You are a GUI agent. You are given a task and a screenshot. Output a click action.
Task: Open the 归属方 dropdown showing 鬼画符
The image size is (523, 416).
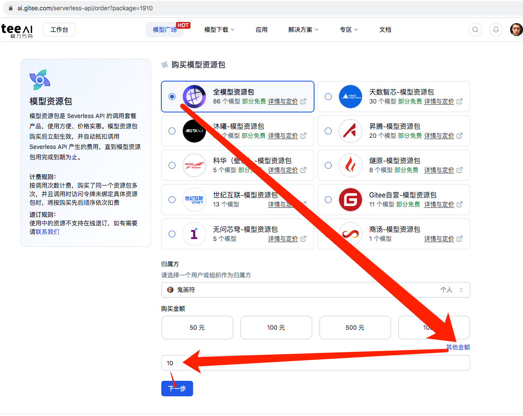(x=316, y=290)
